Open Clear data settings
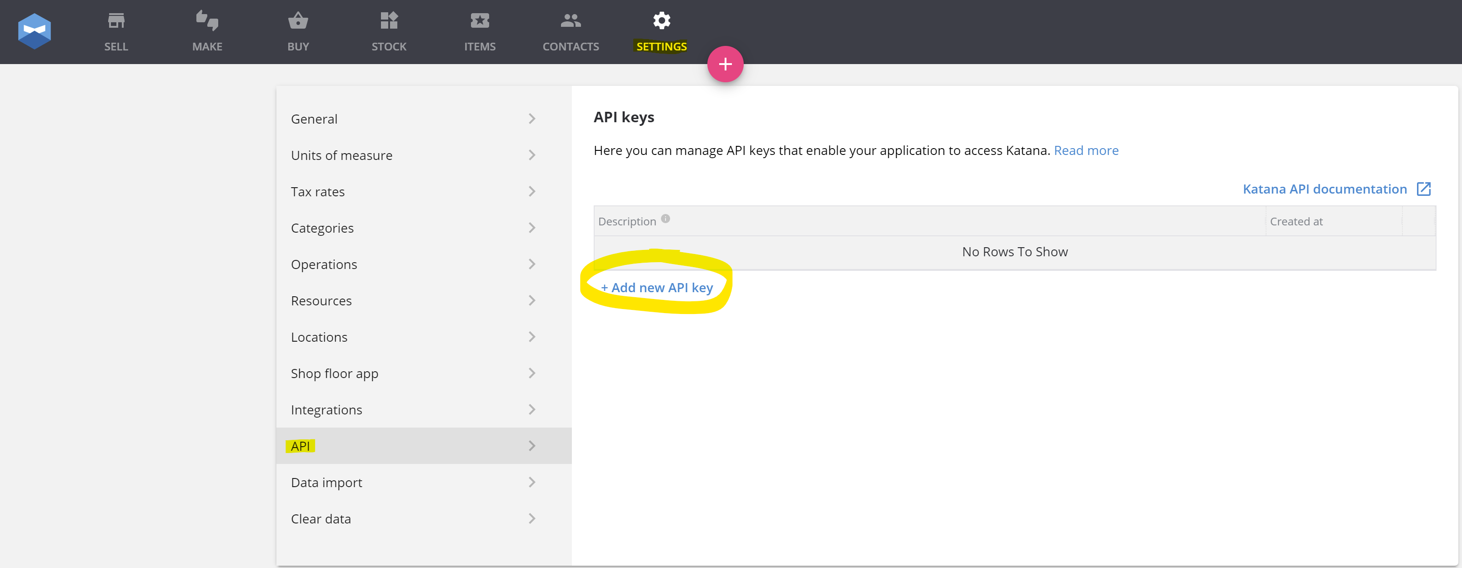Screen dimensions: 1462x568 click(424, 518)
